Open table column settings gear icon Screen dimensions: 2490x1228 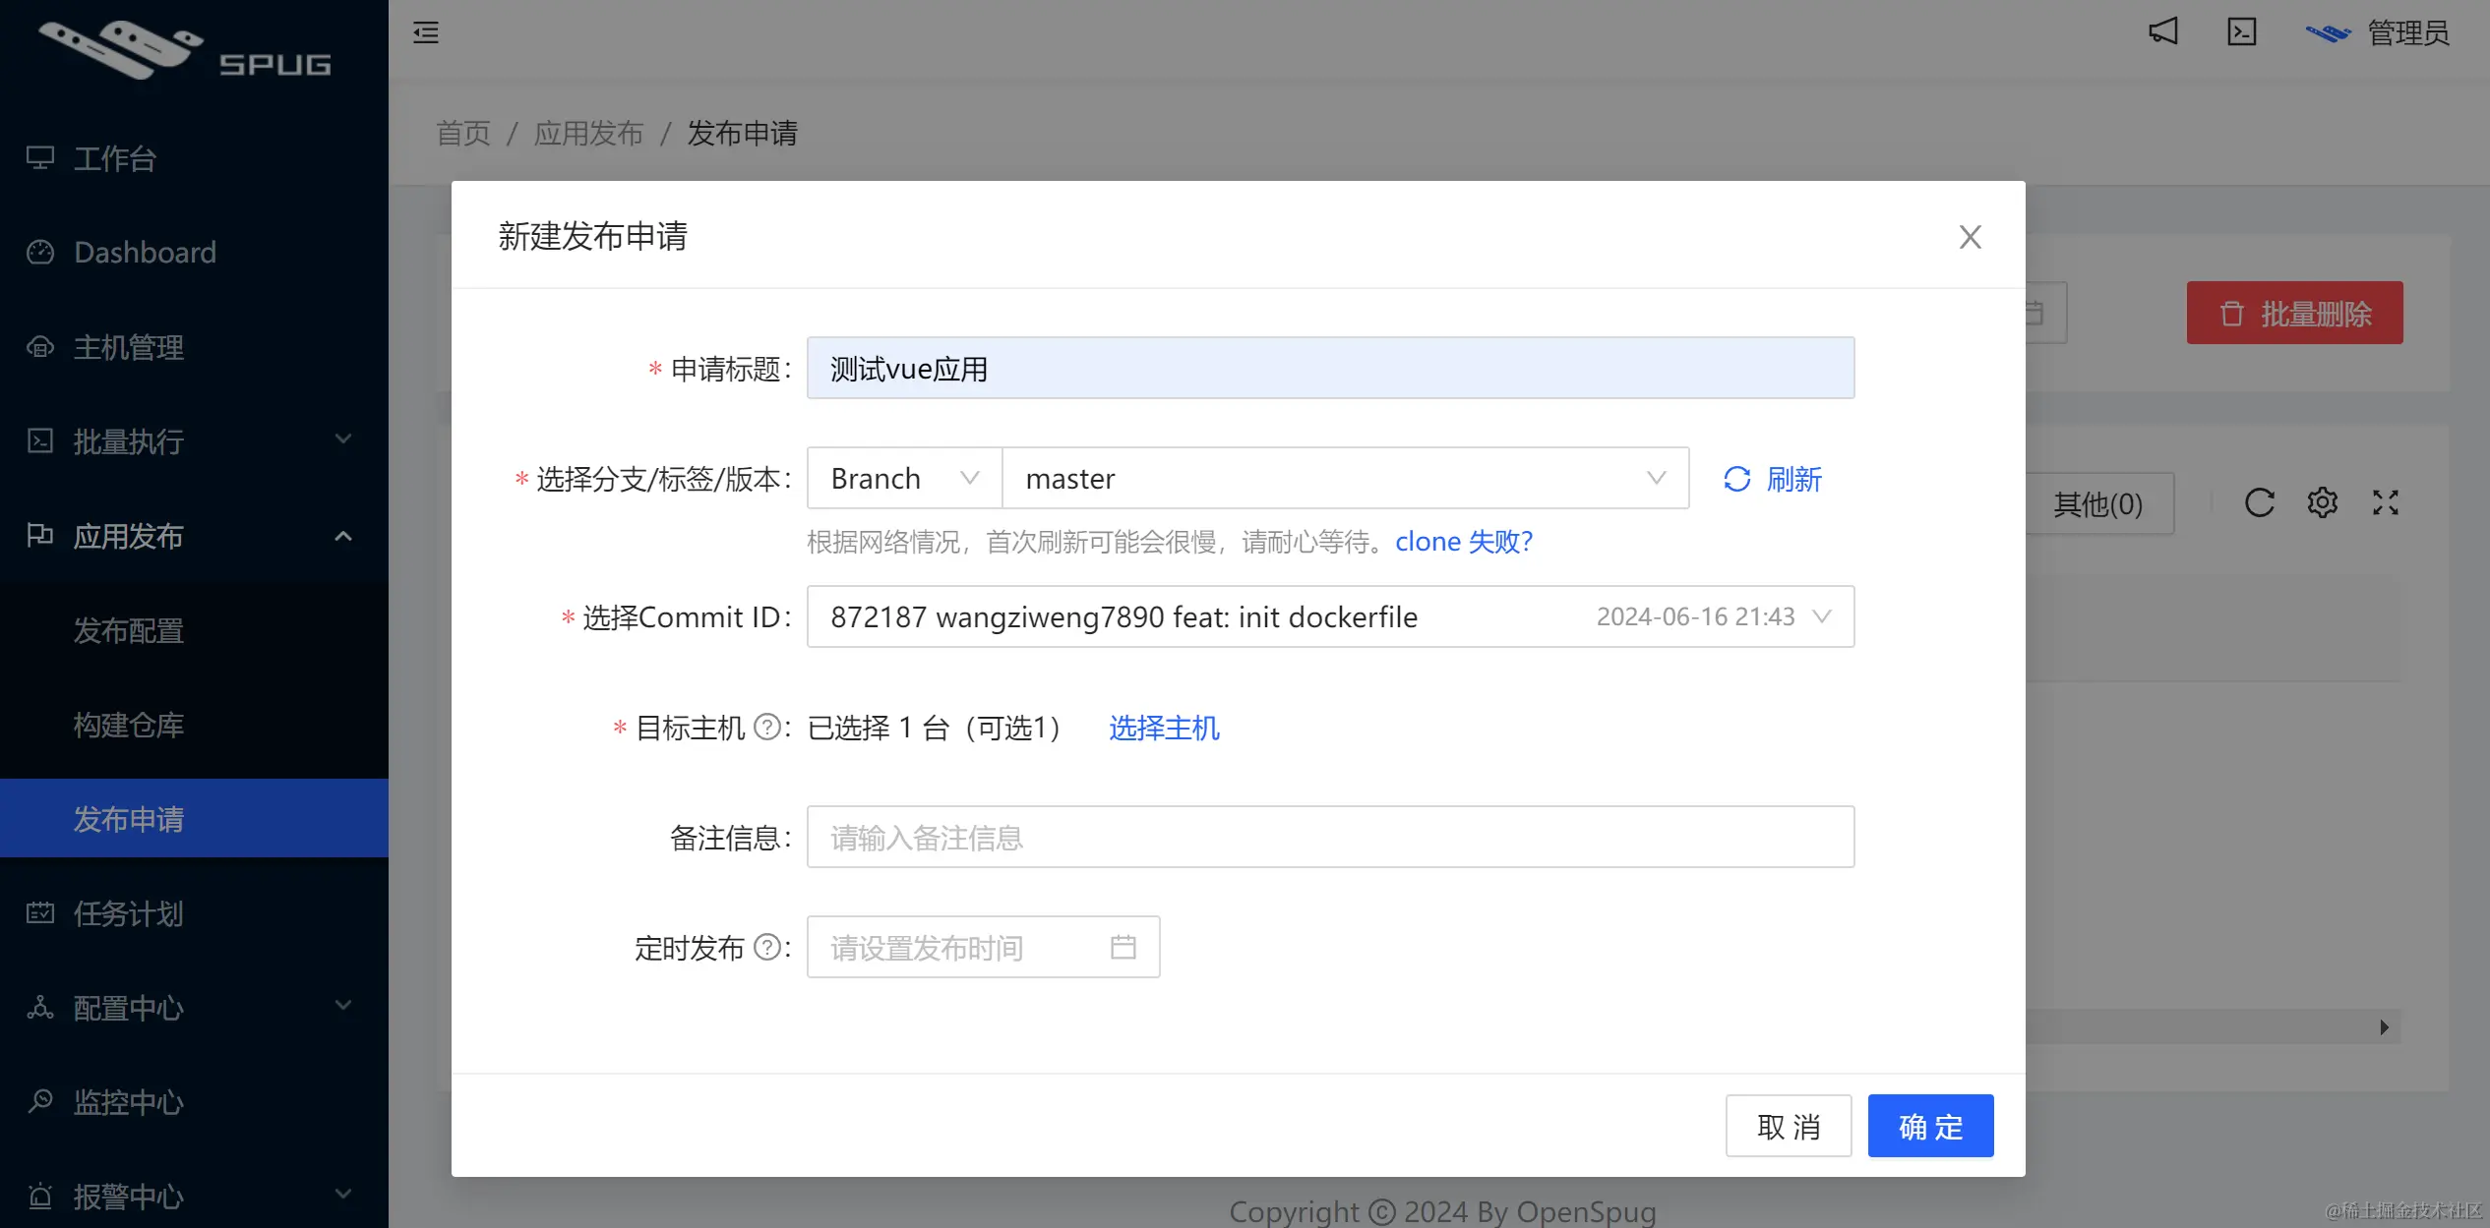pyautogui.click(x=2322, y=502)
